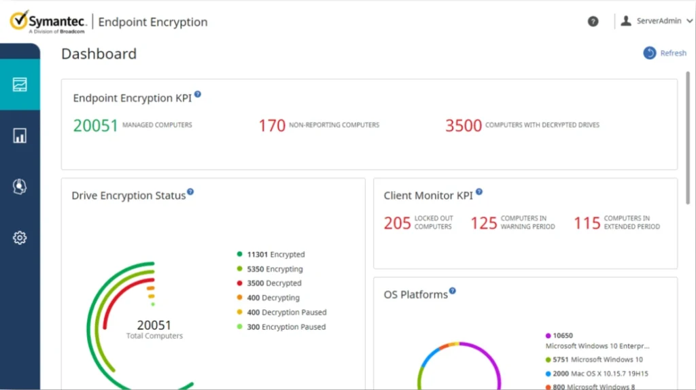
Task: Click 20051 managed computers count
Action: (x=95, y=126)
